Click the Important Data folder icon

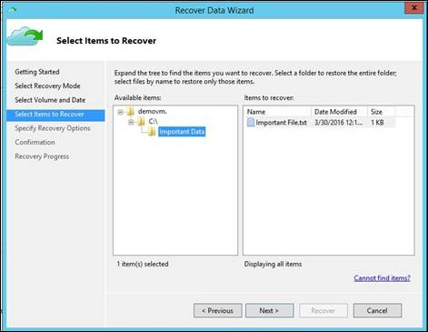click(x=152, y=132)
